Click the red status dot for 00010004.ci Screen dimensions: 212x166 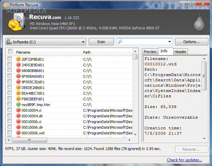pyautogui.click(x=18, y=110)
